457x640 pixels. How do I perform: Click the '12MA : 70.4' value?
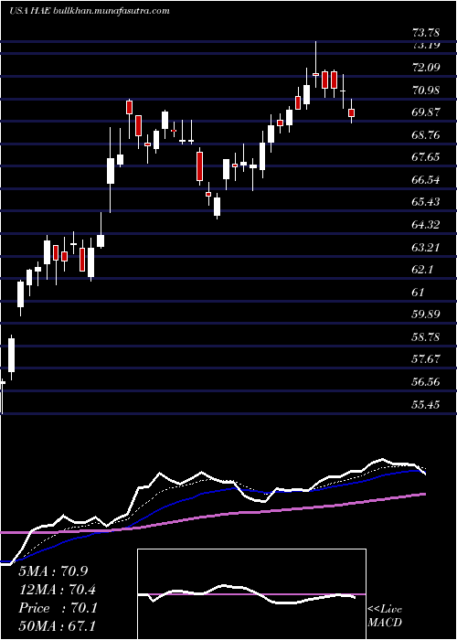[58, 590]
